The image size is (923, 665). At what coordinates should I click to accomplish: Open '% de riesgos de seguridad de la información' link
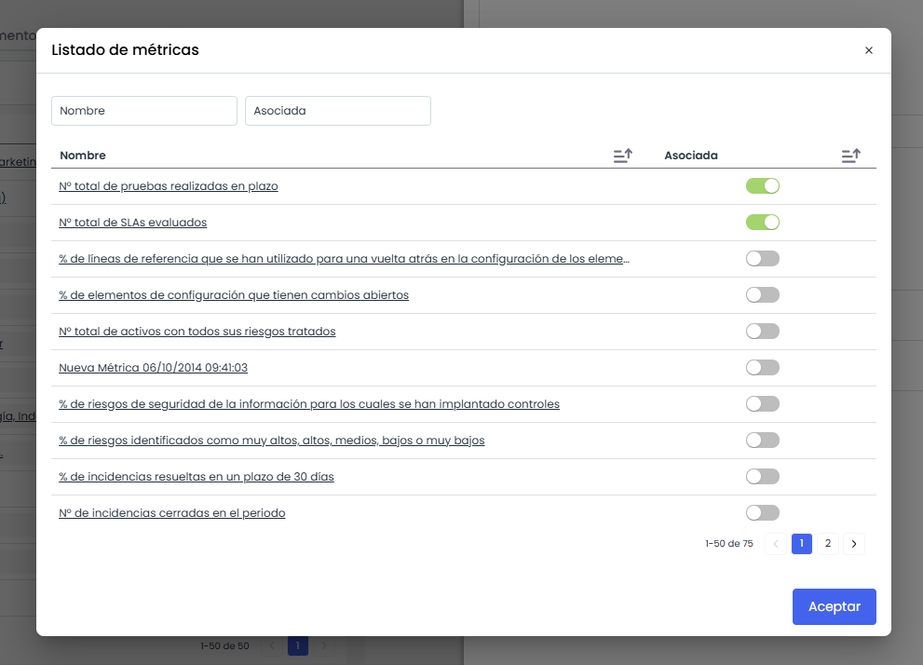tap(308, 404)
